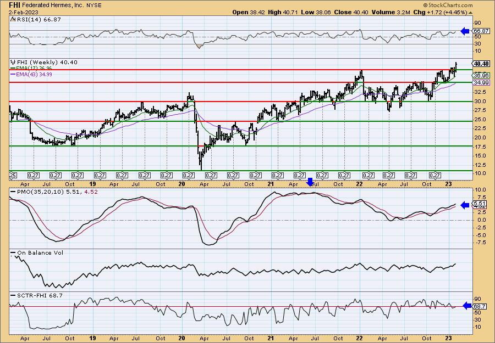Click the '20' year label on the bottom time axis
495x343 pixels.
pos(182,338)
